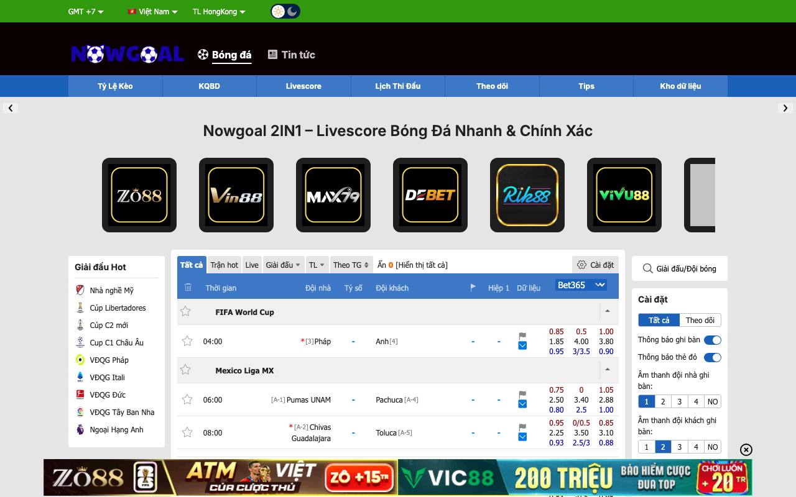Close the bottom banner advertisement

pos(746,450)
